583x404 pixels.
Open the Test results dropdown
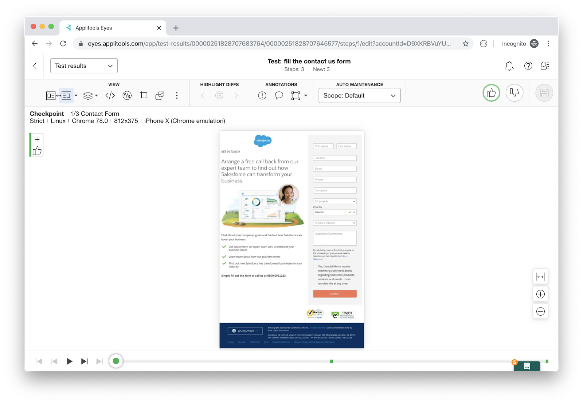(x=84, y=66)
